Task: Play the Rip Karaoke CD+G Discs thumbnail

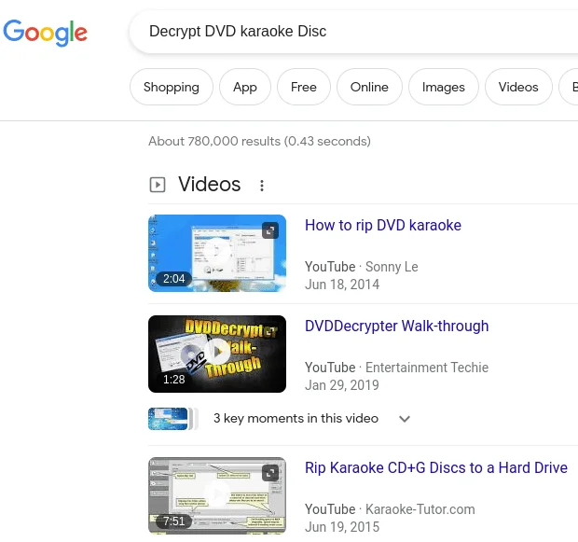Action: pos(217,495)
